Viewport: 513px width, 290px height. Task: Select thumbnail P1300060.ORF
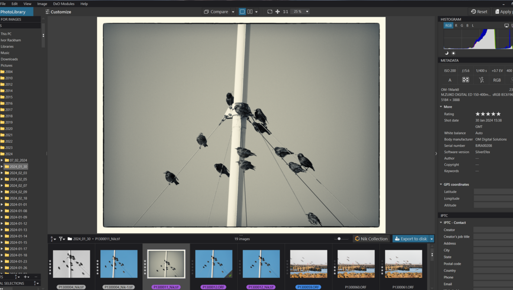click(x=356, y=264)
